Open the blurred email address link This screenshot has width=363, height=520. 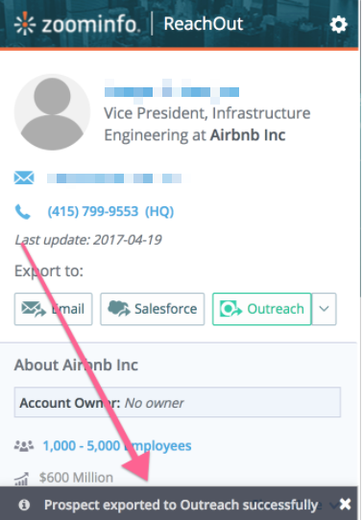tap(114, 178)
